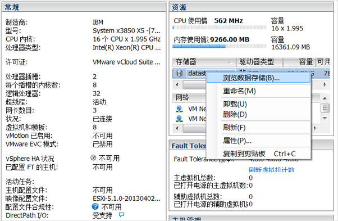Click 已禁用 EVC mode value
This screenshot has width=338, height=221.
tap(102, 144)
